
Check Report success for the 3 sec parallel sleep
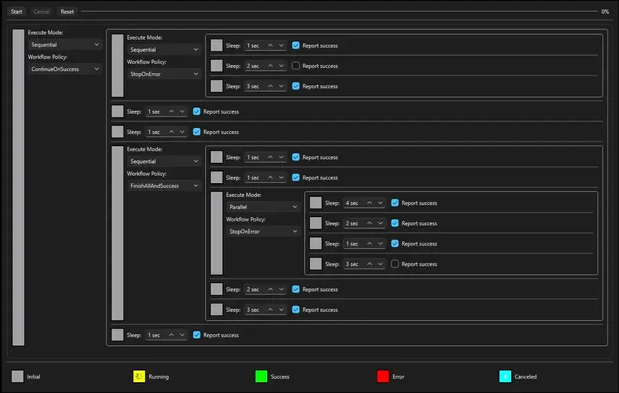tap(395, 264)
